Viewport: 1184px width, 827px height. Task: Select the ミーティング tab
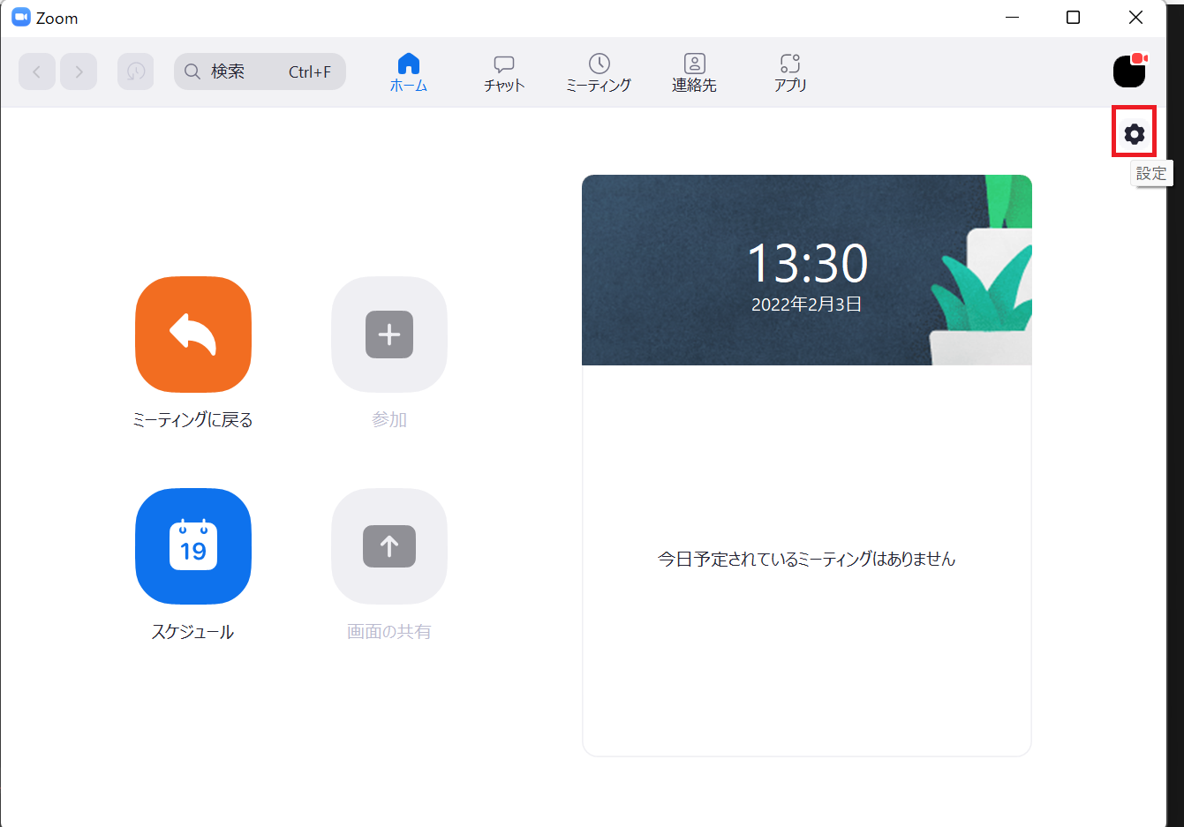tap(599, 72)
